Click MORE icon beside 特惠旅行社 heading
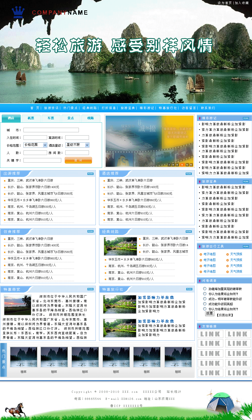The image size is (252, 420). pos(189,289)
